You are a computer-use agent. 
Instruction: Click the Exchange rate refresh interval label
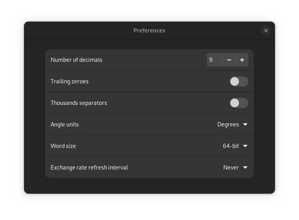click(x=89, y=168)
